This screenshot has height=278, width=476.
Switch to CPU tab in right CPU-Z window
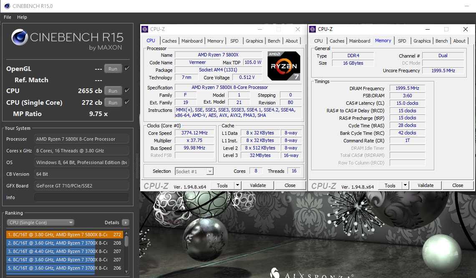(318, 41)
